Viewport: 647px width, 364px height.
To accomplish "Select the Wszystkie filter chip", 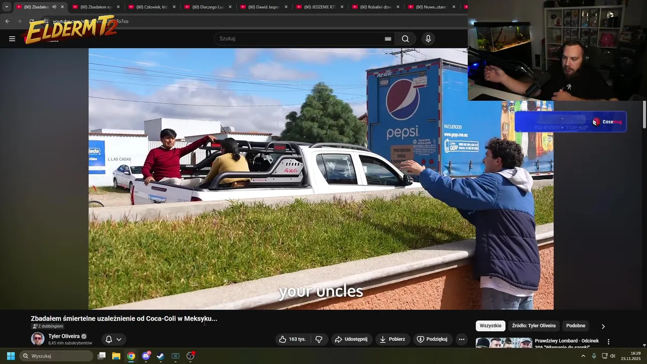I will pos(490,326).
